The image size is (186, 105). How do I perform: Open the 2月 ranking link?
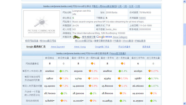(120, 6)
